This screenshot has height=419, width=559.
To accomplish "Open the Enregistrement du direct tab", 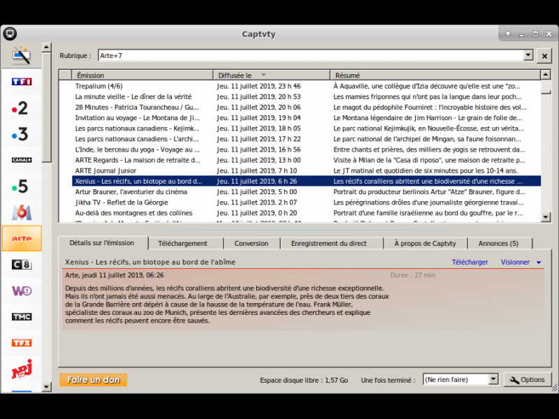I will (328, 243).
